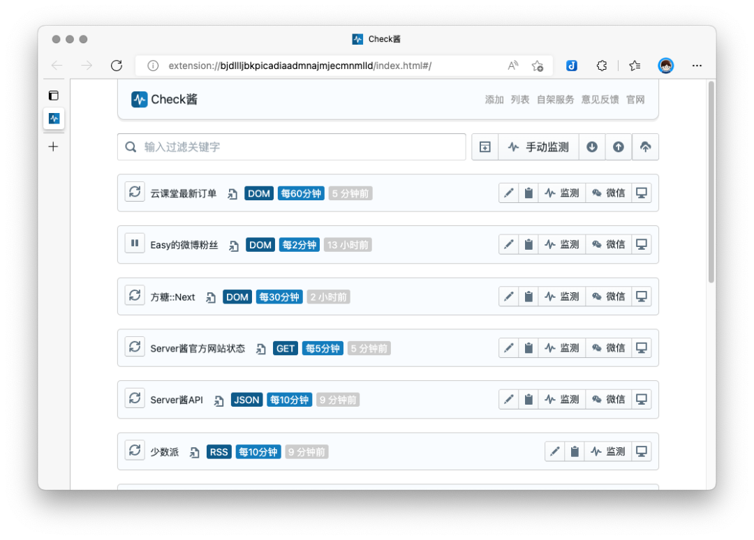Image resolution: width=754 pixels, height=540 pixels.
Task: Toggle refresh status of 云课堂最新订单
Action: point(135,192)
